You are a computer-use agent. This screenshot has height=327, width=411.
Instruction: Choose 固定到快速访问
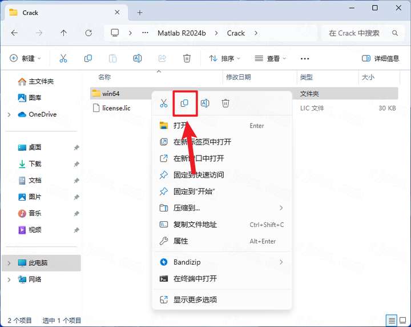pos(221,175)
